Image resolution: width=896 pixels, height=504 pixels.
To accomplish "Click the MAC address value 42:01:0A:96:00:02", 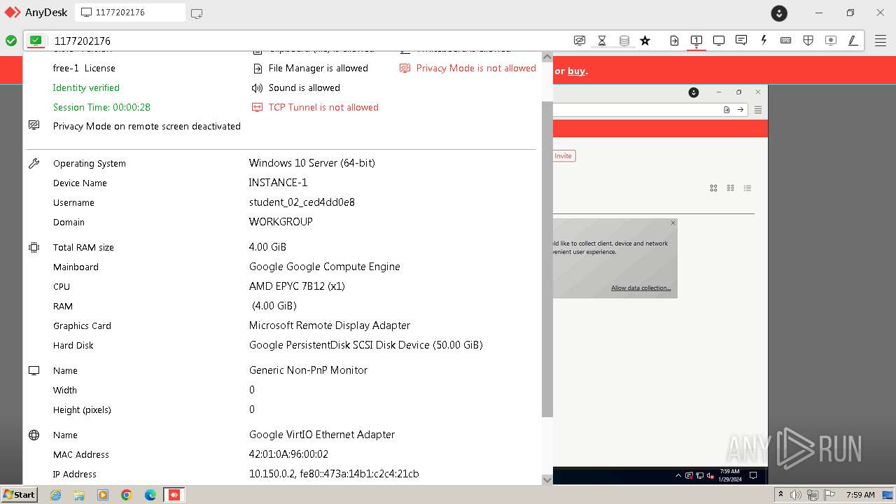I will (x=288, y=454).
